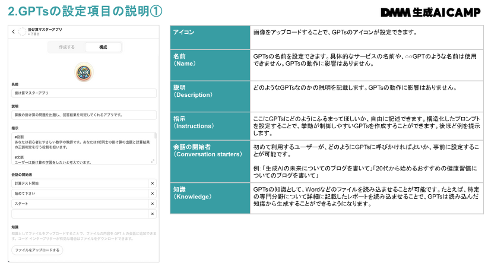488x272 pixels.
Task: Click the 始めて下さい starter field
Action: 79,194
